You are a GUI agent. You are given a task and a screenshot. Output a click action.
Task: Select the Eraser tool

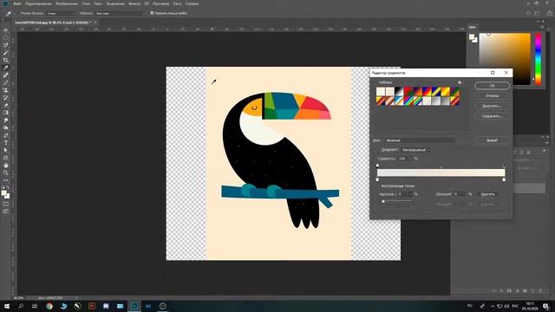(6, 105)
